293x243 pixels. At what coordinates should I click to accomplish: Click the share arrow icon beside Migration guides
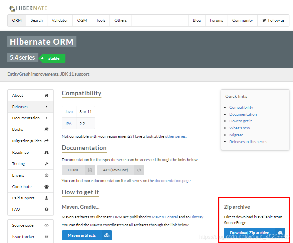tap(46, 141)
